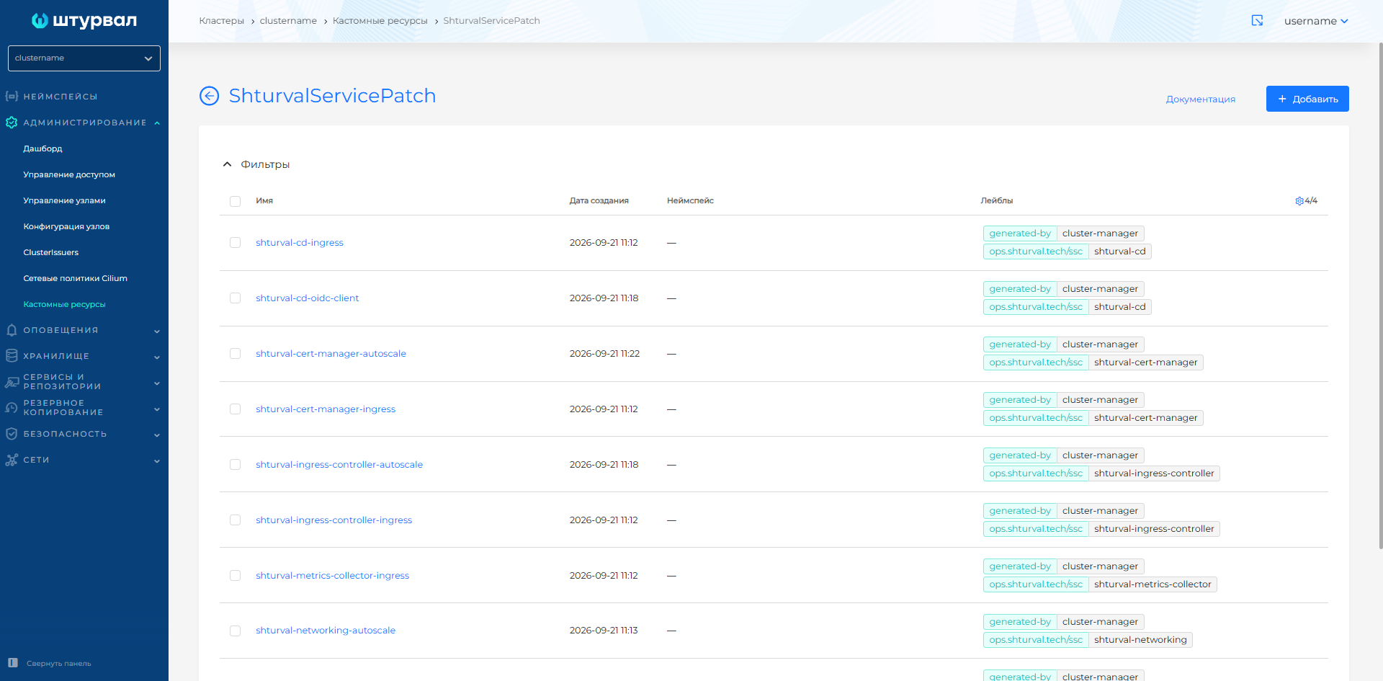Viewport: 1383px width, 681px height.
Task: Click the Безопасность shield icon
Action: click(12, 434)
